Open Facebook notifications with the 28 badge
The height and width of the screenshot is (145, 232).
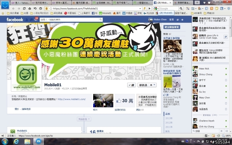pyautogui.click(x=36, y=19)
